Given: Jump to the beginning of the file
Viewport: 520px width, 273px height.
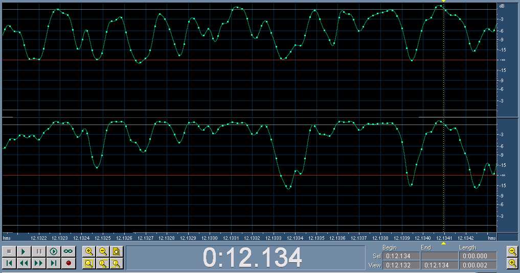Looking at the screenshot, I should [9, 263].
